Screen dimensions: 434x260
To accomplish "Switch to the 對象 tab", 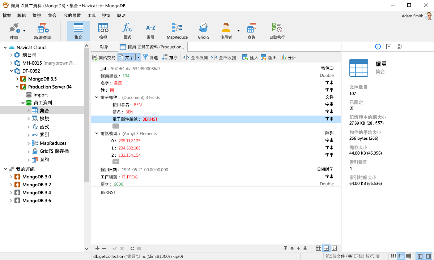I will 104,47.
